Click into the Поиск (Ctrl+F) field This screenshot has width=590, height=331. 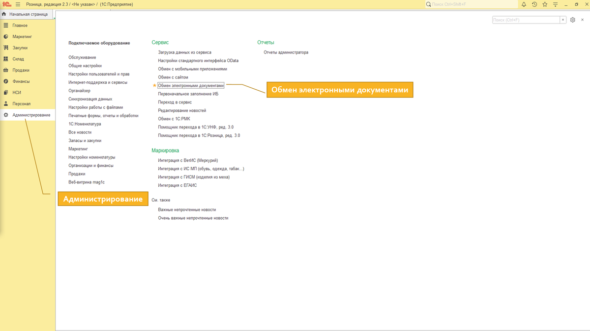click(x=526, y=20)
